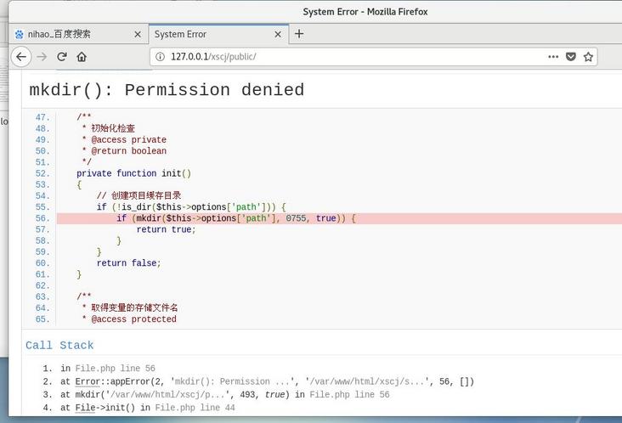Click the address bar URL field

pyautogui.click(x=340, y=57)
